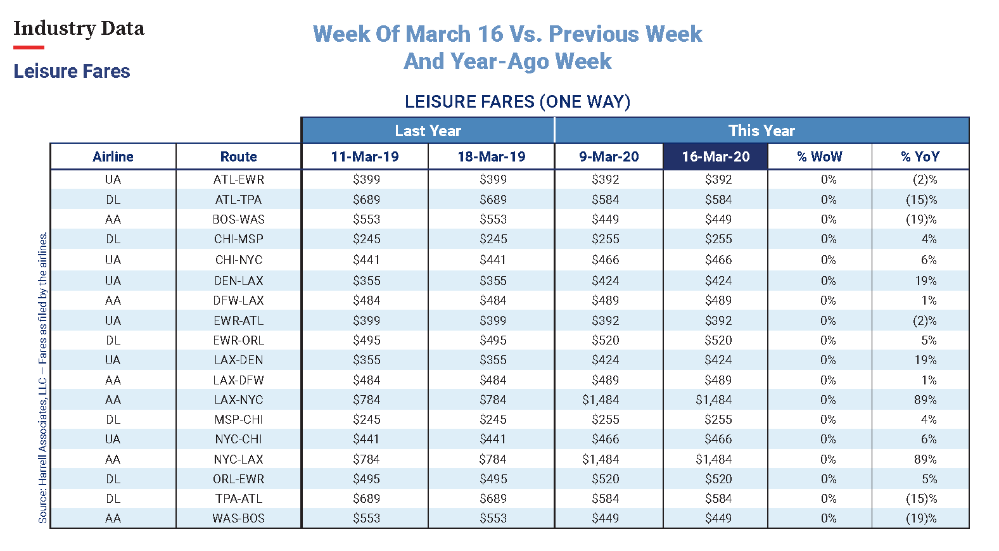Screen dimensions: 999x551
Task: Select the highlighted 16-Mar-20 column header
Action: pos(715,156)
